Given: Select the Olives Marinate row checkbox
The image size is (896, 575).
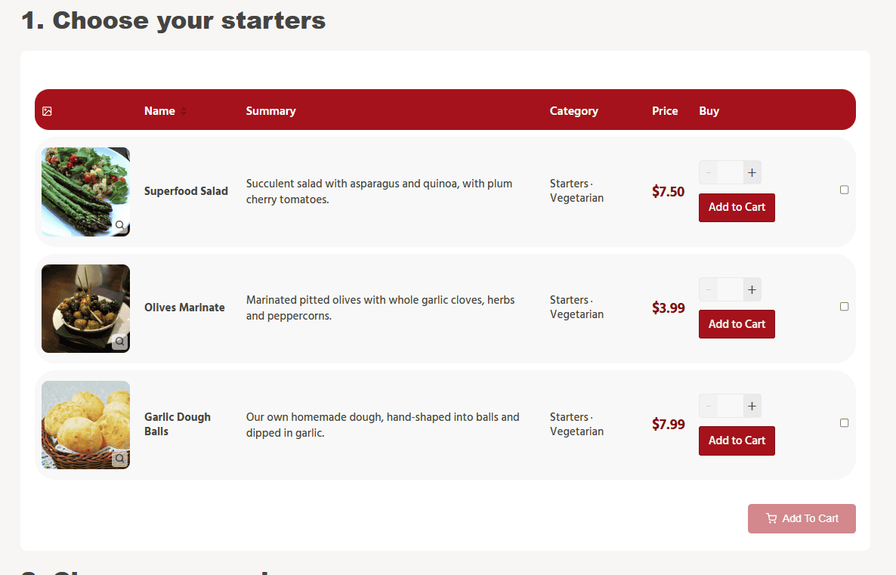Looking at the screenshot, I should (x=845, y=307).
